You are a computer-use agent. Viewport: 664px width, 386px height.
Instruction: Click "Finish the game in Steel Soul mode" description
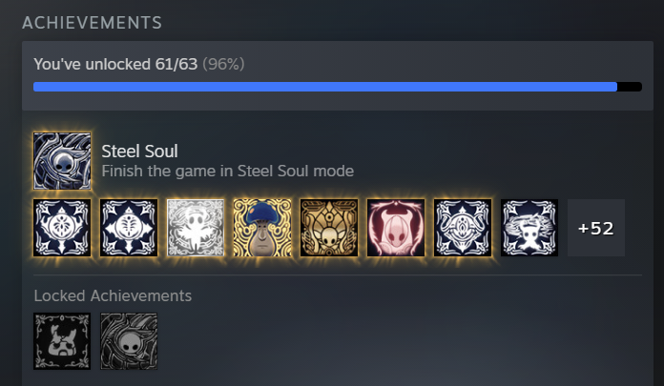click(228, 171)
